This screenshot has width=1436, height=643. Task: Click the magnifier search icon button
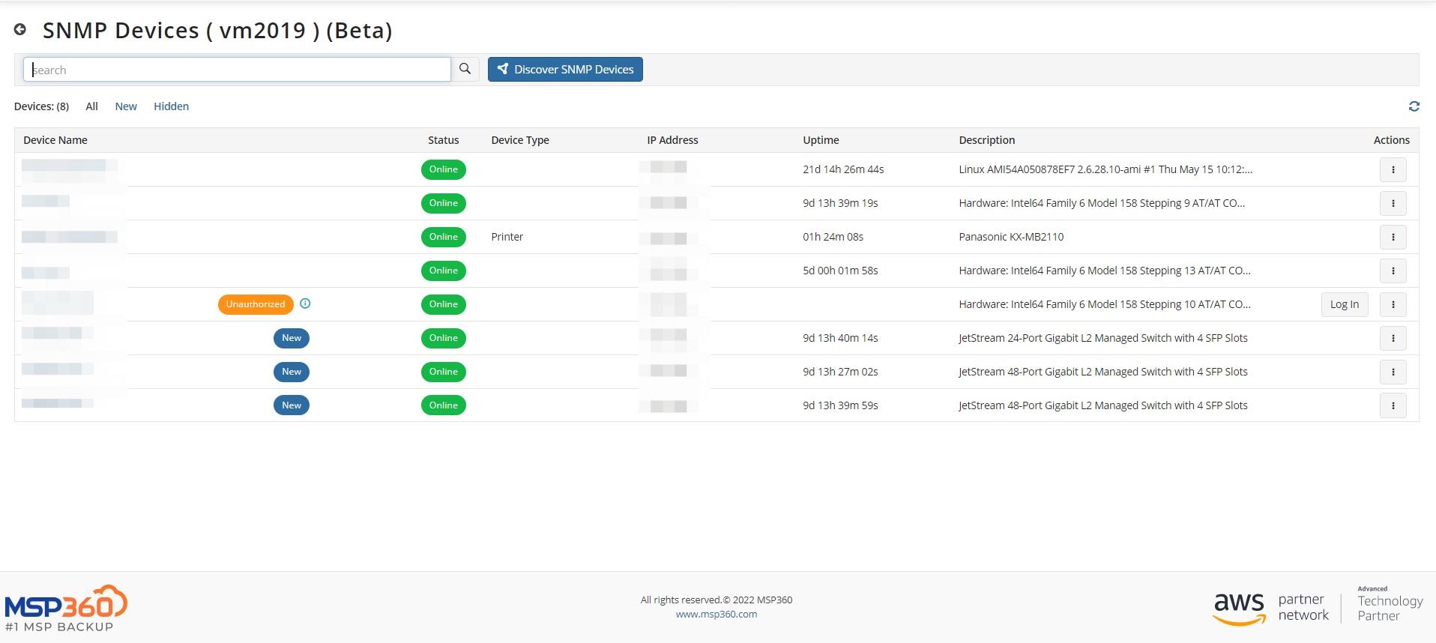tap(465, 69)
